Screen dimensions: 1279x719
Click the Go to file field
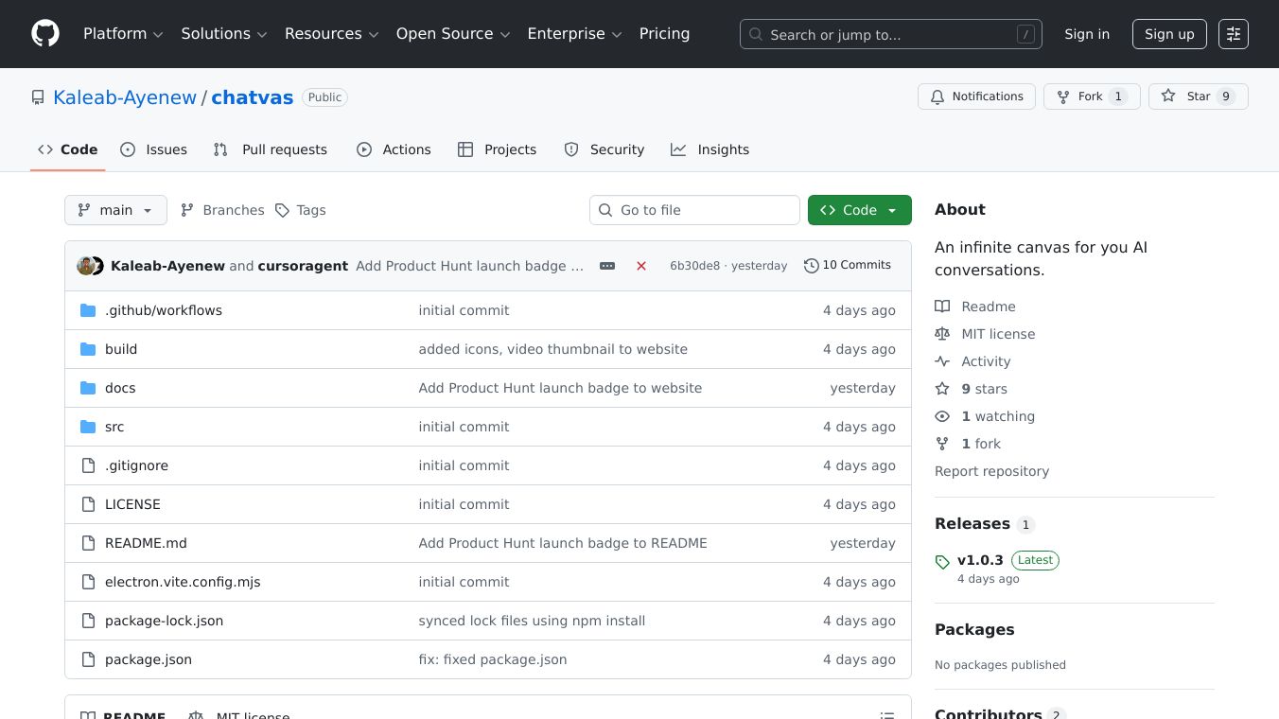tap(694, 210)
